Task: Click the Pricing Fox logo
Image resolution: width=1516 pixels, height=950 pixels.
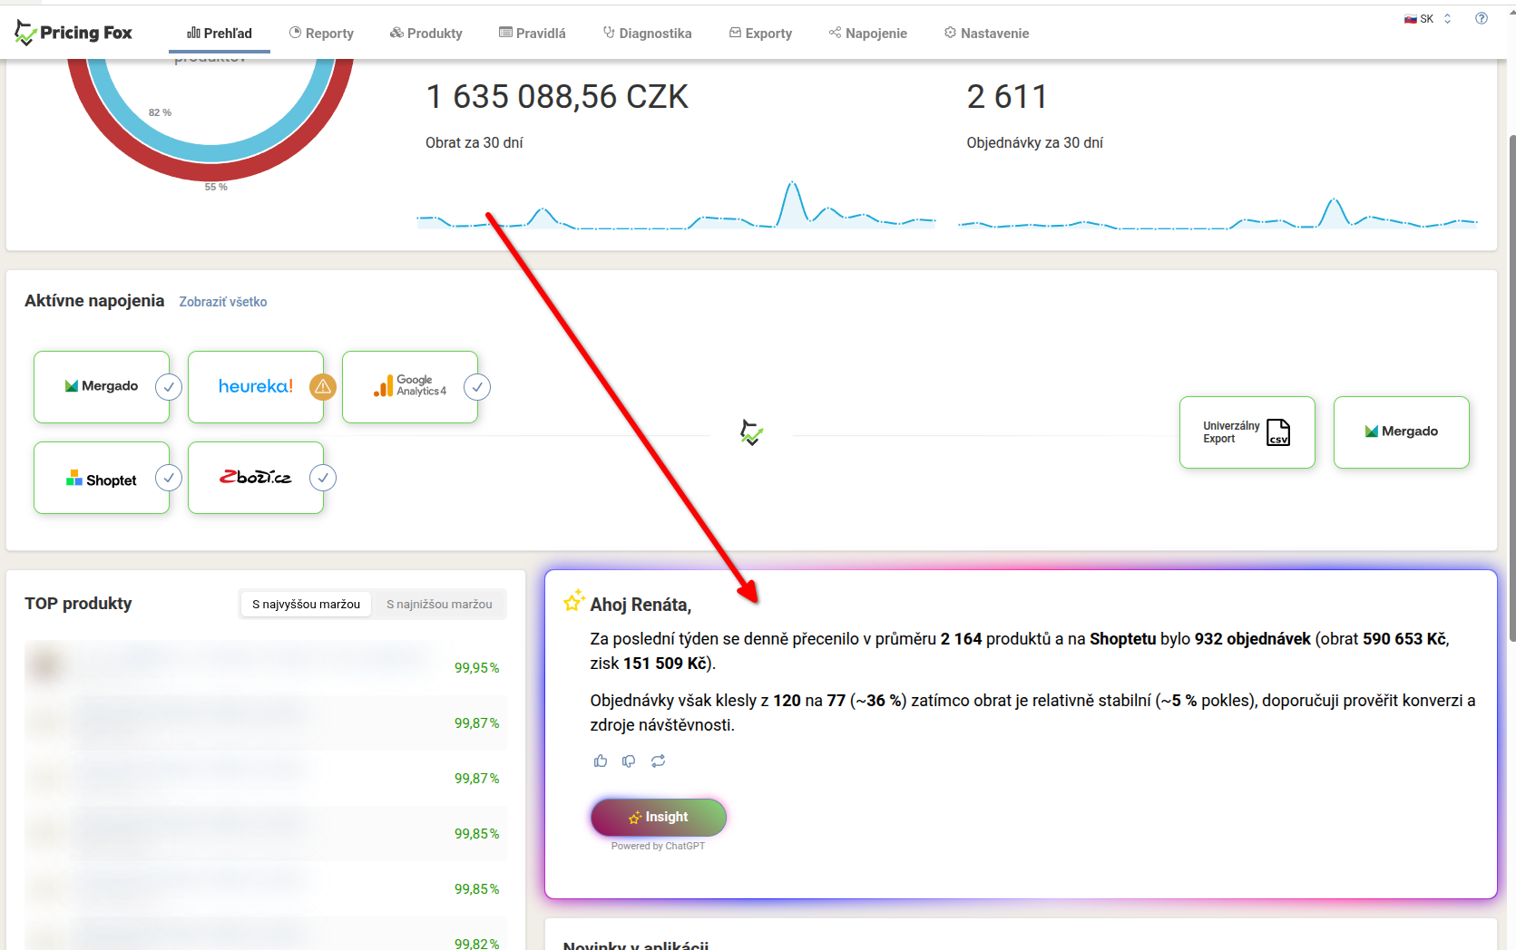Action: (73, 34)
